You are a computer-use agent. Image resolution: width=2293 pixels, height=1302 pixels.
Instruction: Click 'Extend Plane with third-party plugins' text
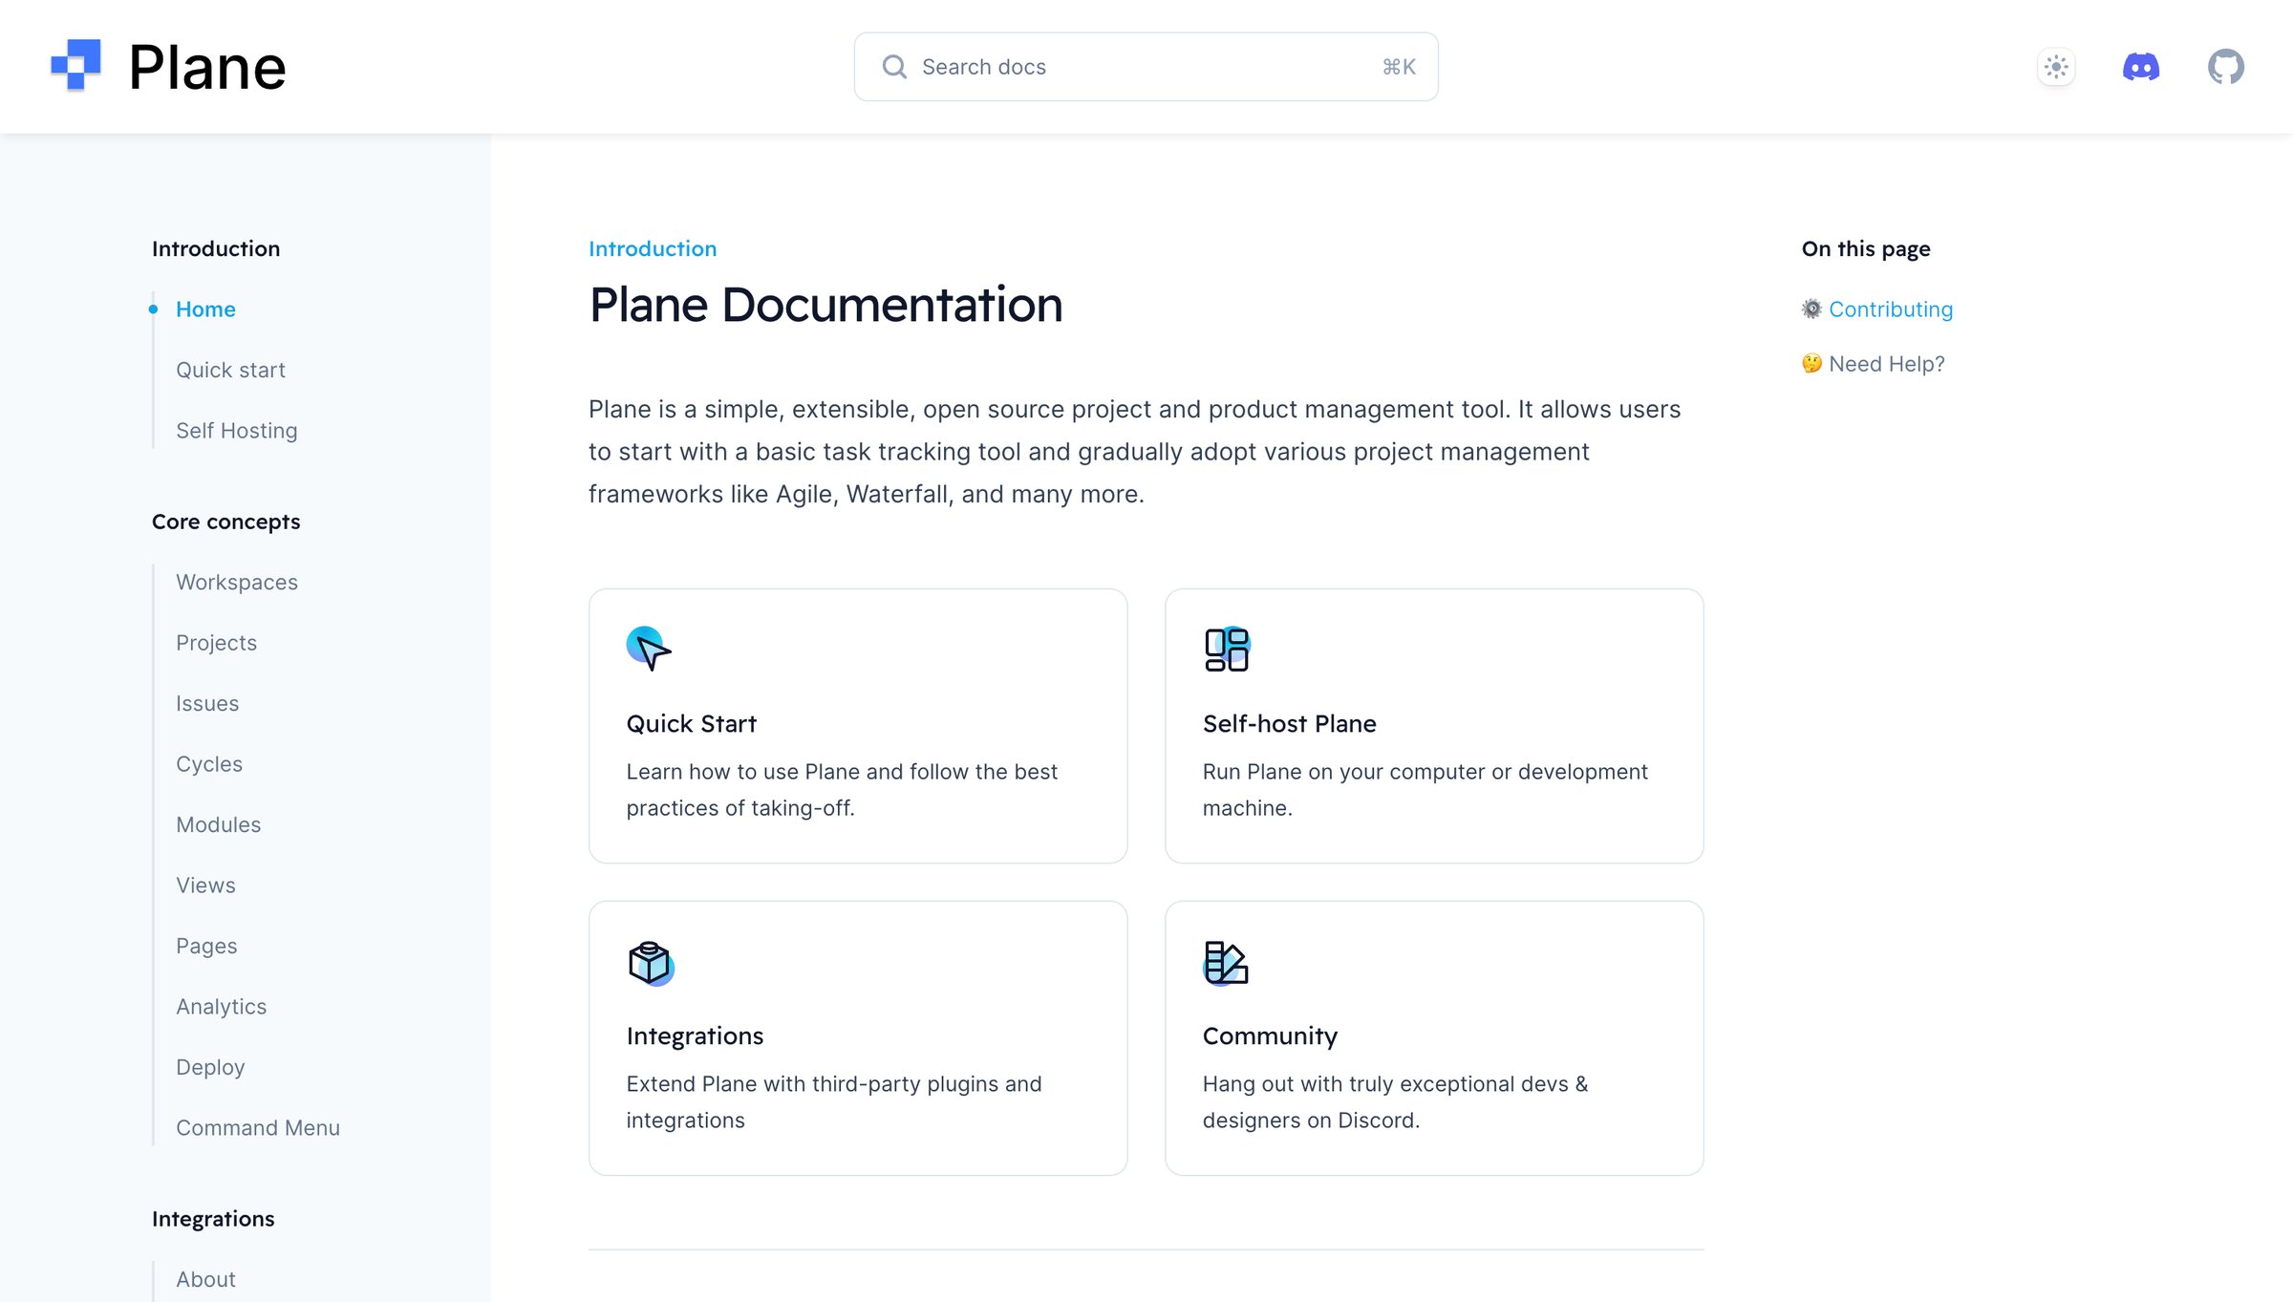pyautogui.click(x=834, y=1102)
